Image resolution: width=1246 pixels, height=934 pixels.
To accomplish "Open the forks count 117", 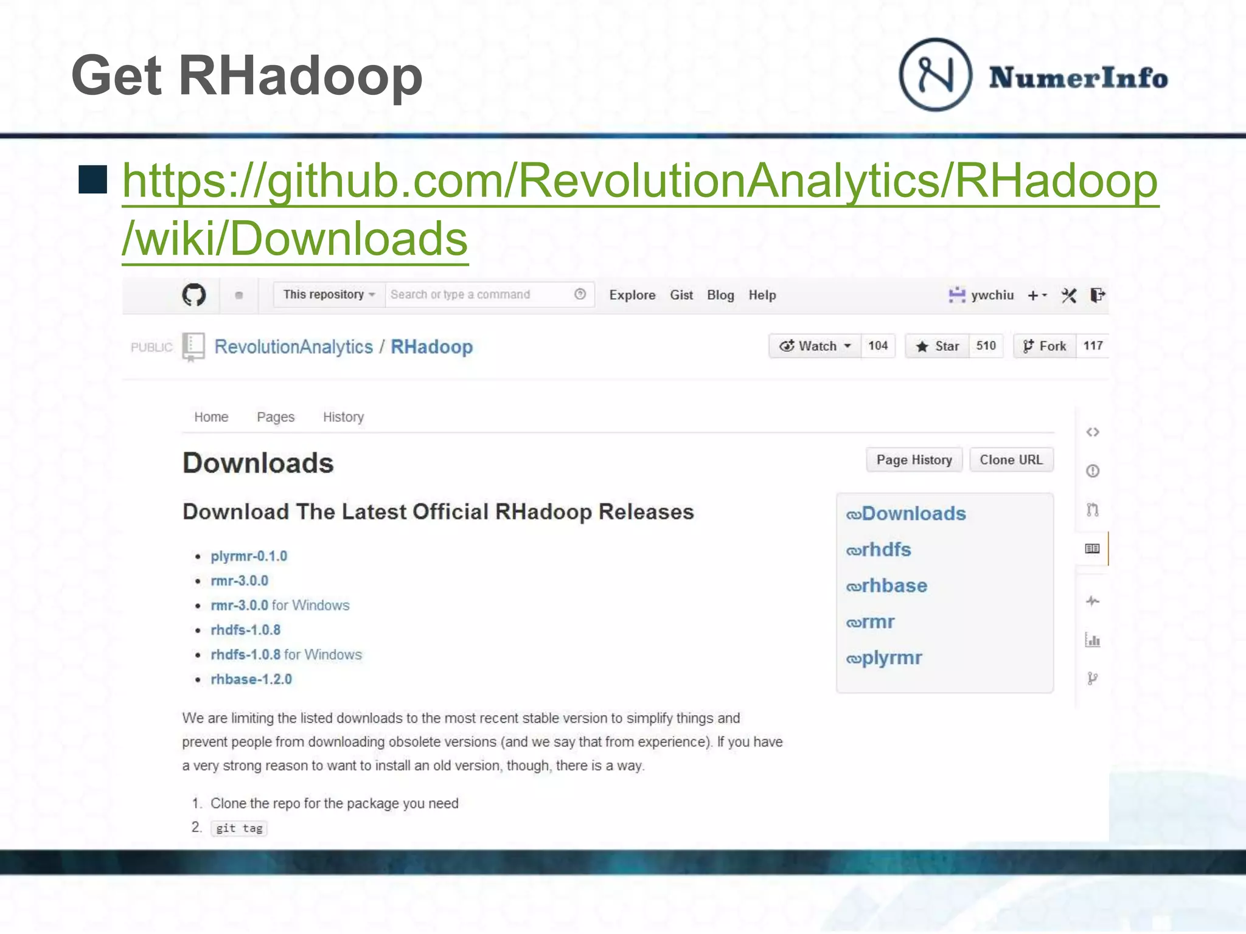I will [1093, 346].
